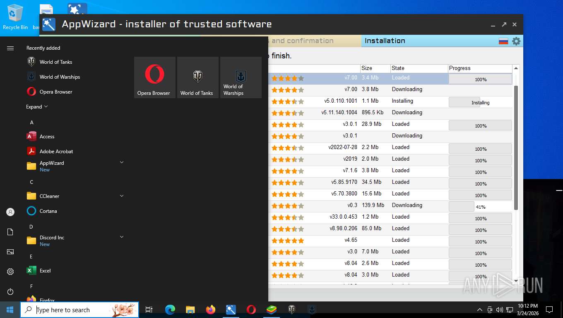Open Start menu hamburger navigation
The image size is (563, 318).
[x=10, y=48]
